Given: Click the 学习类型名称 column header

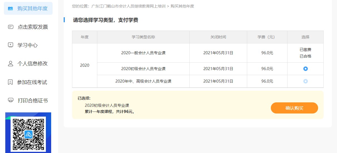Looking at the screenshot, I should (x=143, y=37).
